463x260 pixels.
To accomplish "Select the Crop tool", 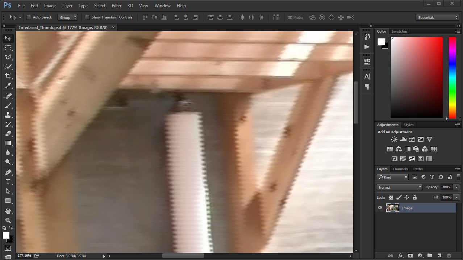I will pos(8,76).
